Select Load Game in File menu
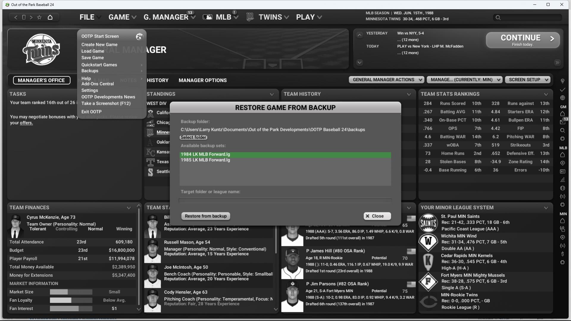The image size is (571, 321). tap(93, 51)
